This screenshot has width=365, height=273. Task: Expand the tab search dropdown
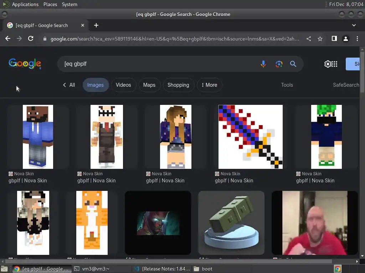click(354, 25)
